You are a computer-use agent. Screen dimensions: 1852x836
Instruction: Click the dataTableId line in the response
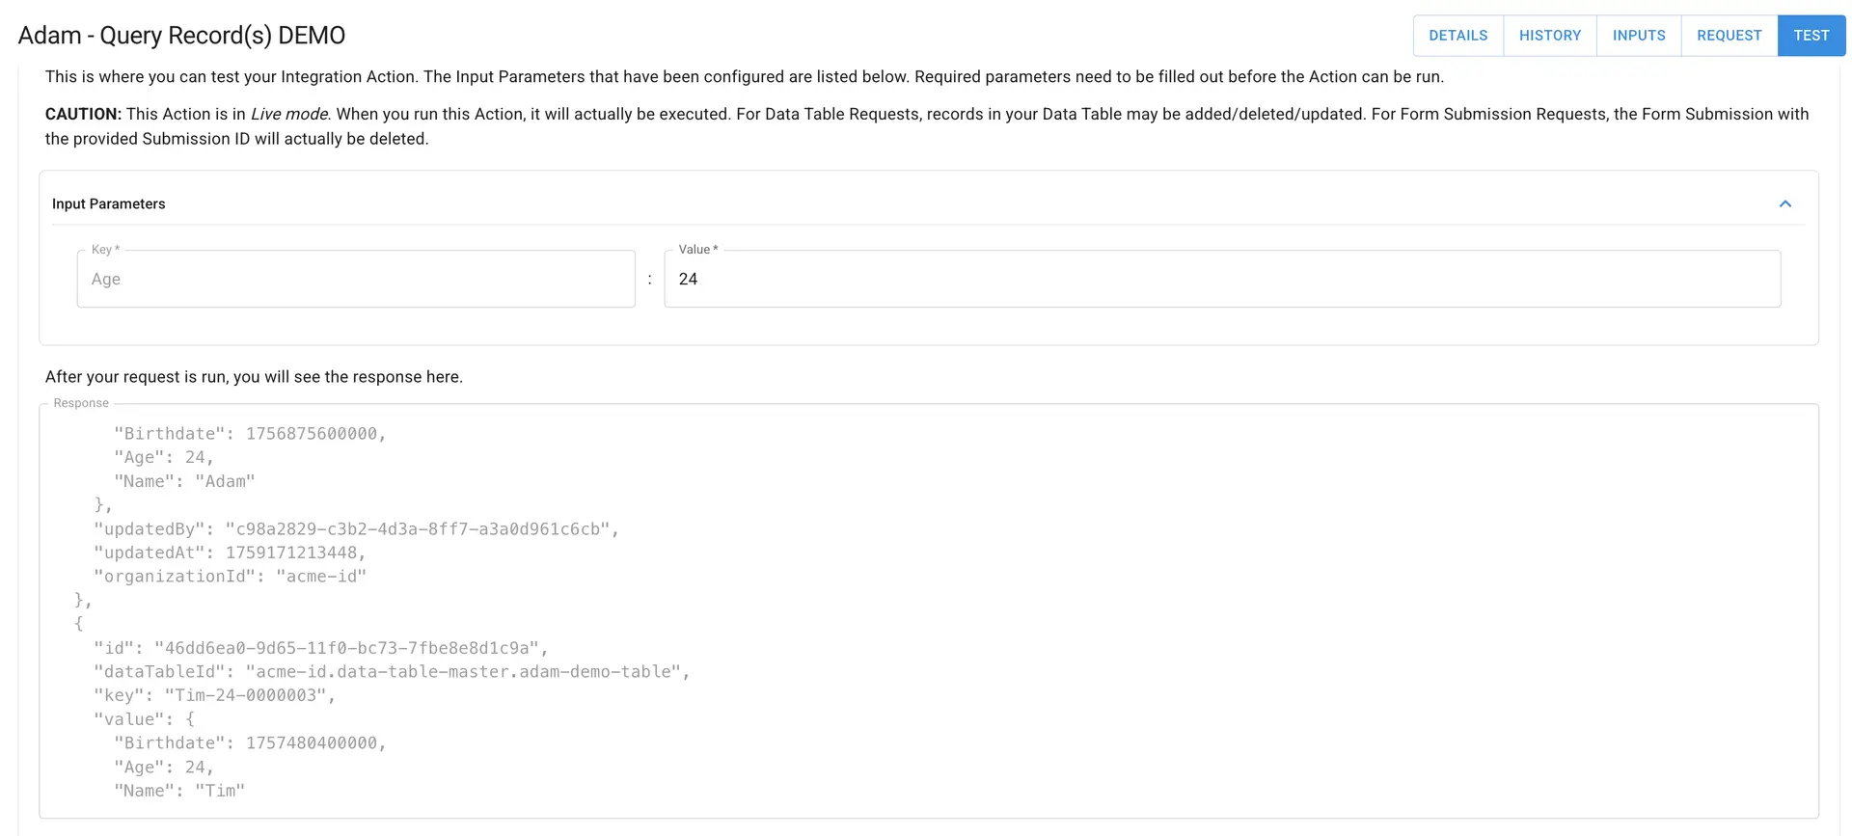390,671
